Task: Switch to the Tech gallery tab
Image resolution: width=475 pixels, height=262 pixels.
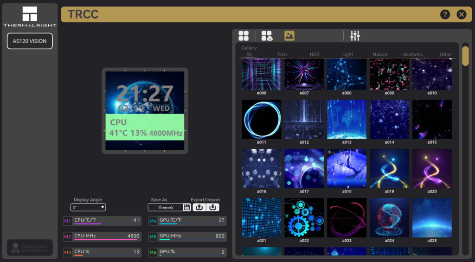Action: point(282,54)
